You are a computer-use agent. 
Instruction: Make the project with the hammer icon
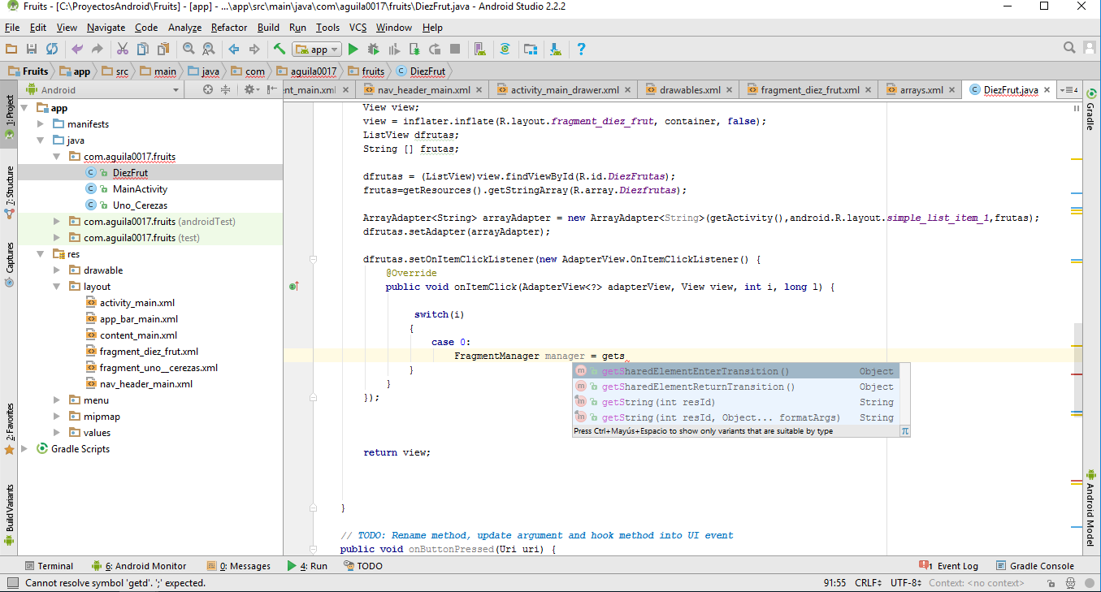(x=280, y=49)
